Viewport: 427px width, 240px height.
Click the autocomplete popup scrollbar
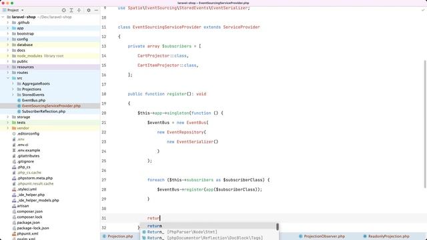click(x=278, y=227)
